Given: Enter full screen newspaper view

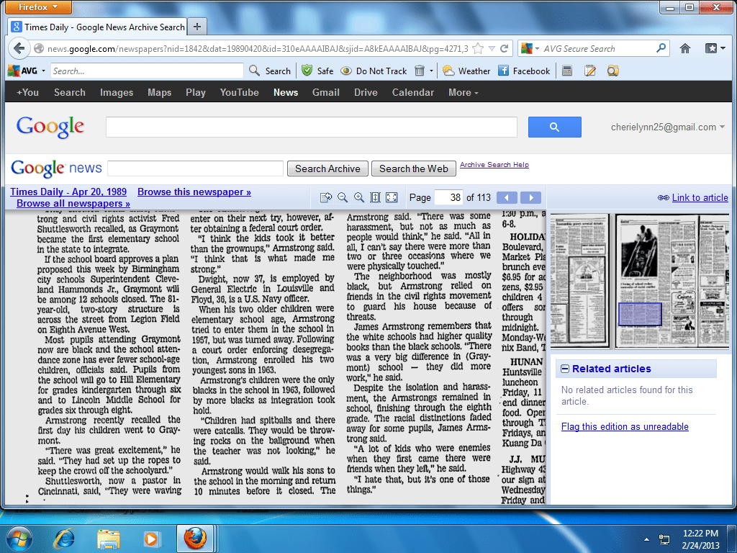Looking at the screenshot, I should (392, 197).
